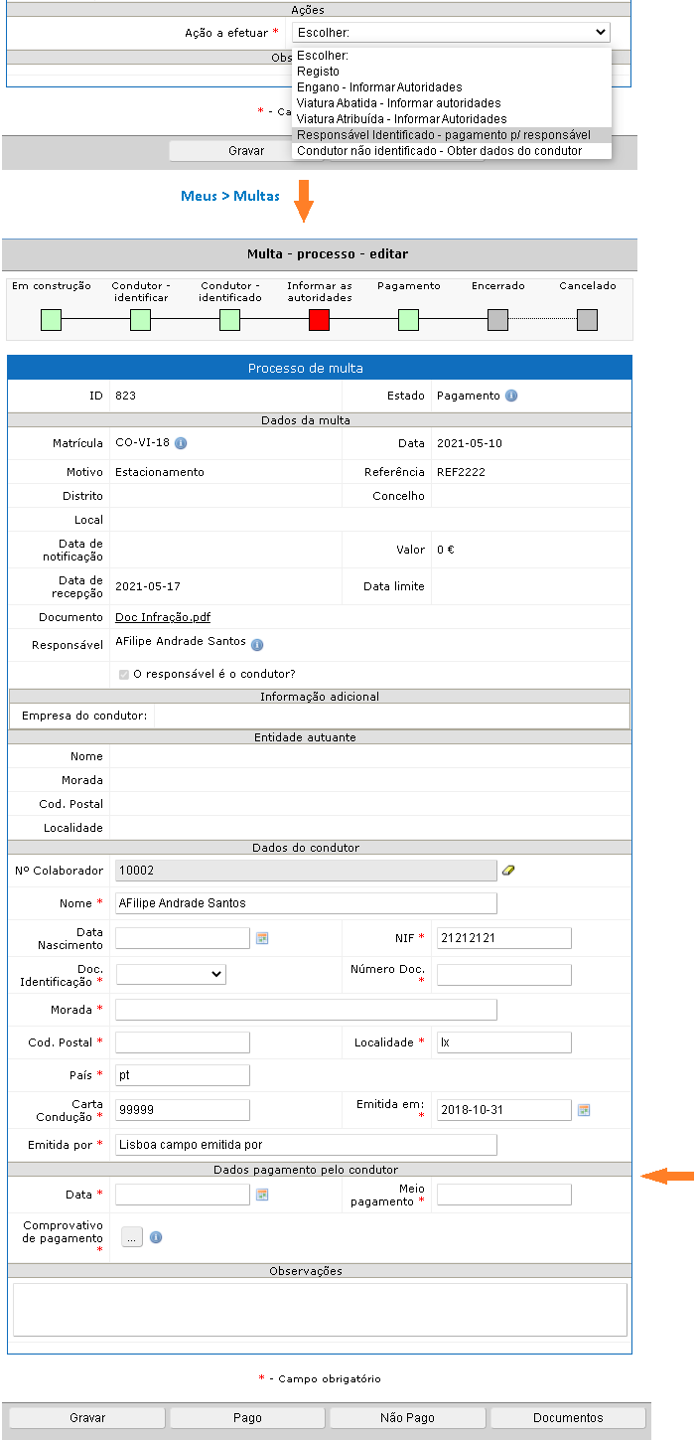698x1440 pixels.
Task: Open calendar picker for Data Nascimento
Action: pos(262,938)
